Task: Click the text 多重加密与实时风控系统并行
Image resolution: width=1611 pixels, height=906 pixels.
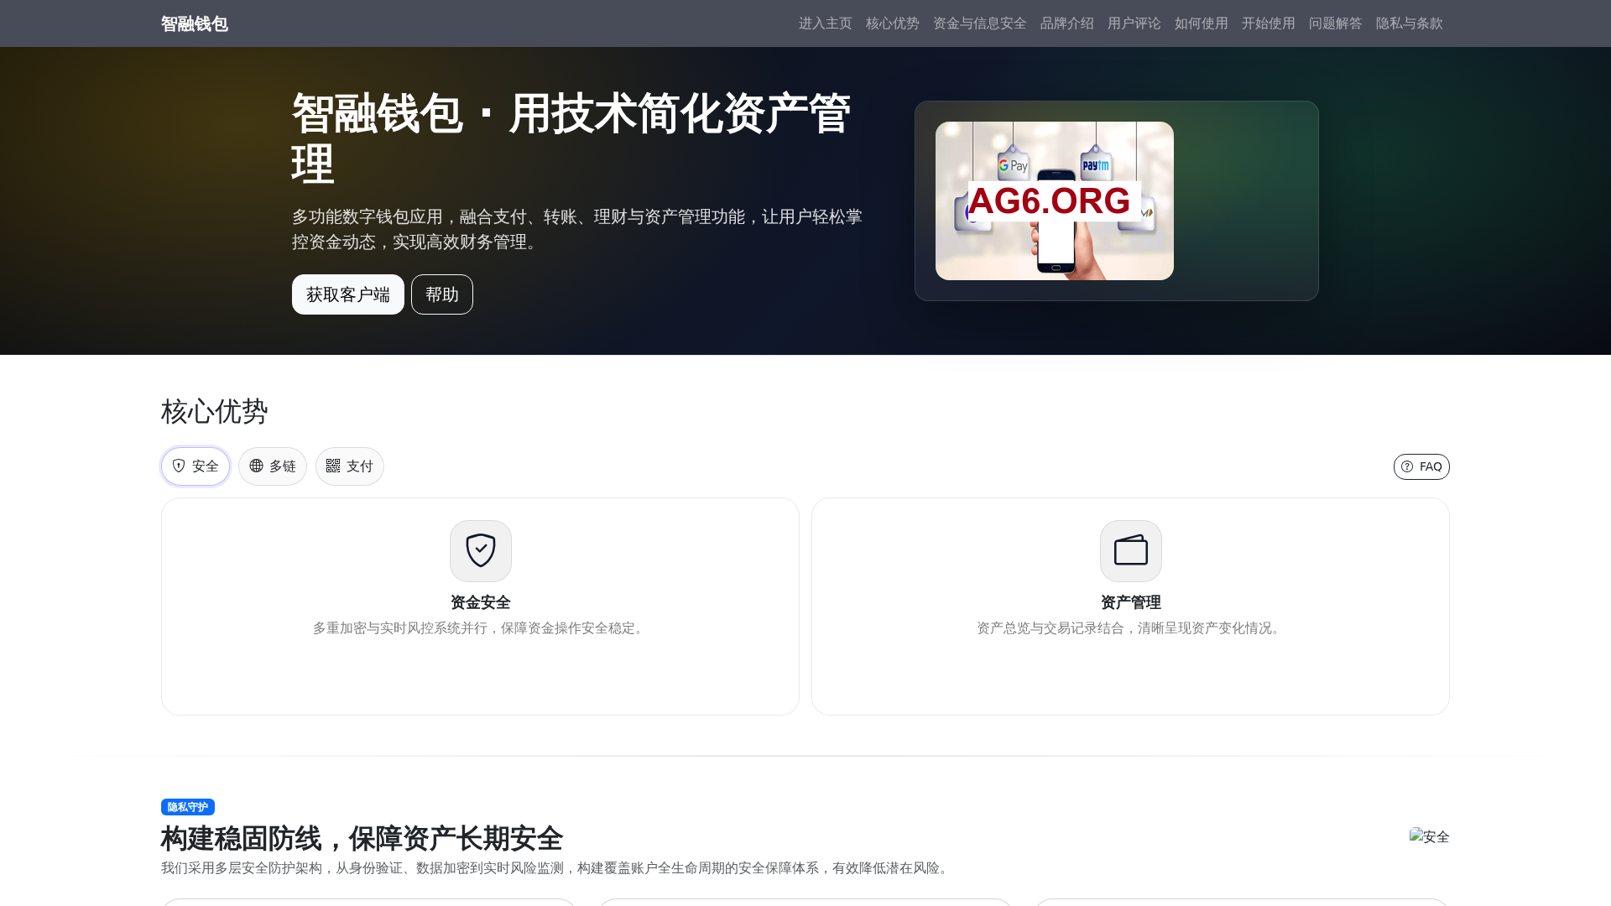Action: 399,628
